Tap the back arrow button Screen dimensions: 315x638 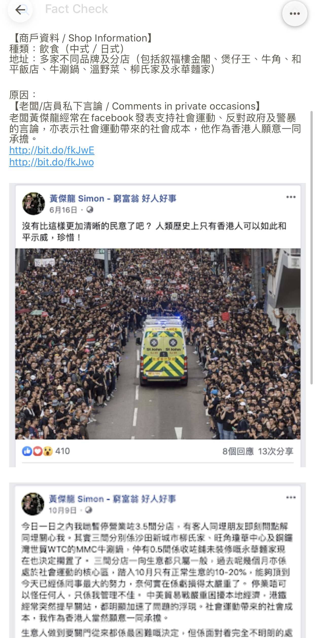click(x=20, y=10)
